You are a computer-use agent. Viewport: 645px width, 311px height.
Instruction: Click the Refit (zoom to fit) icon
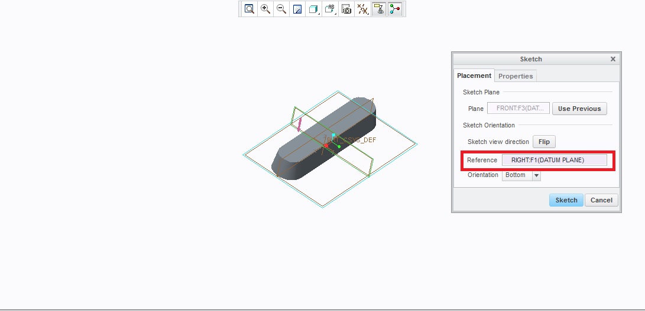pyautogui.click(x=249, y=9)
